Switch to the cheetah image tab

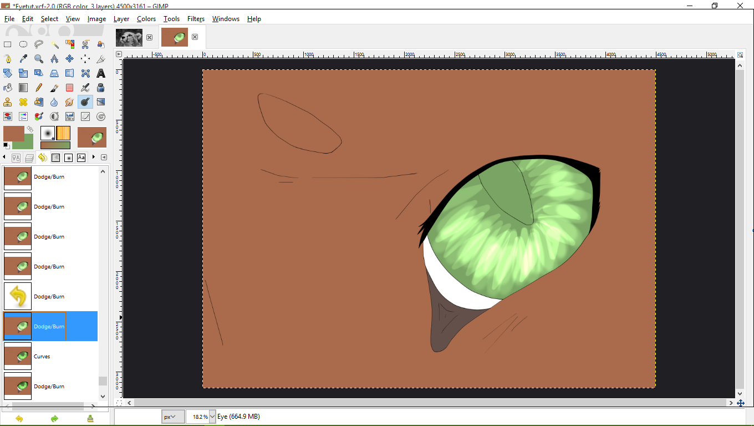(129, 38)
